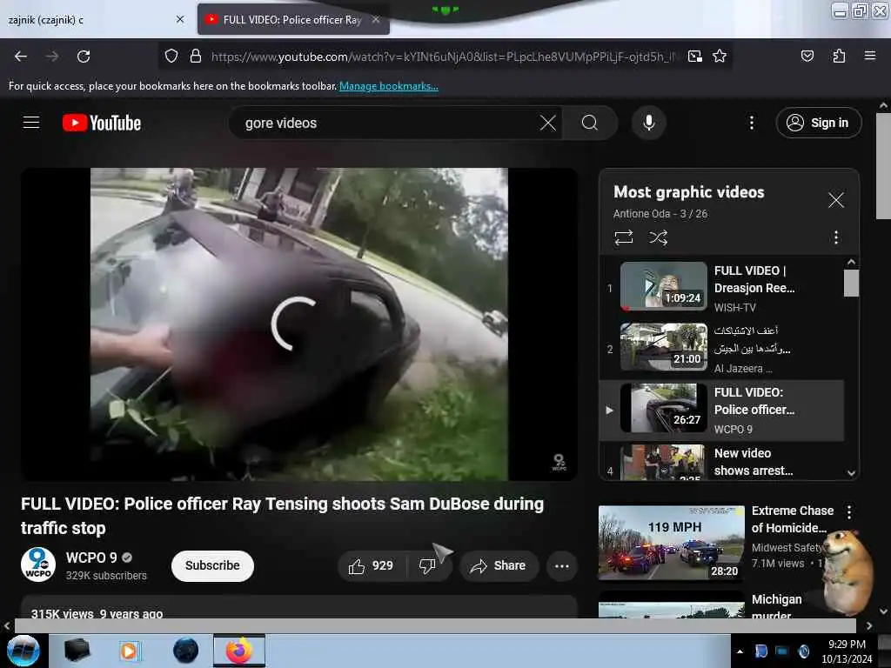Image resolution: width=891 pixels, height=668 pixels.
Task: Play the Al Jazeera 21:00 playlist video
Action: [x=721, y=349]
